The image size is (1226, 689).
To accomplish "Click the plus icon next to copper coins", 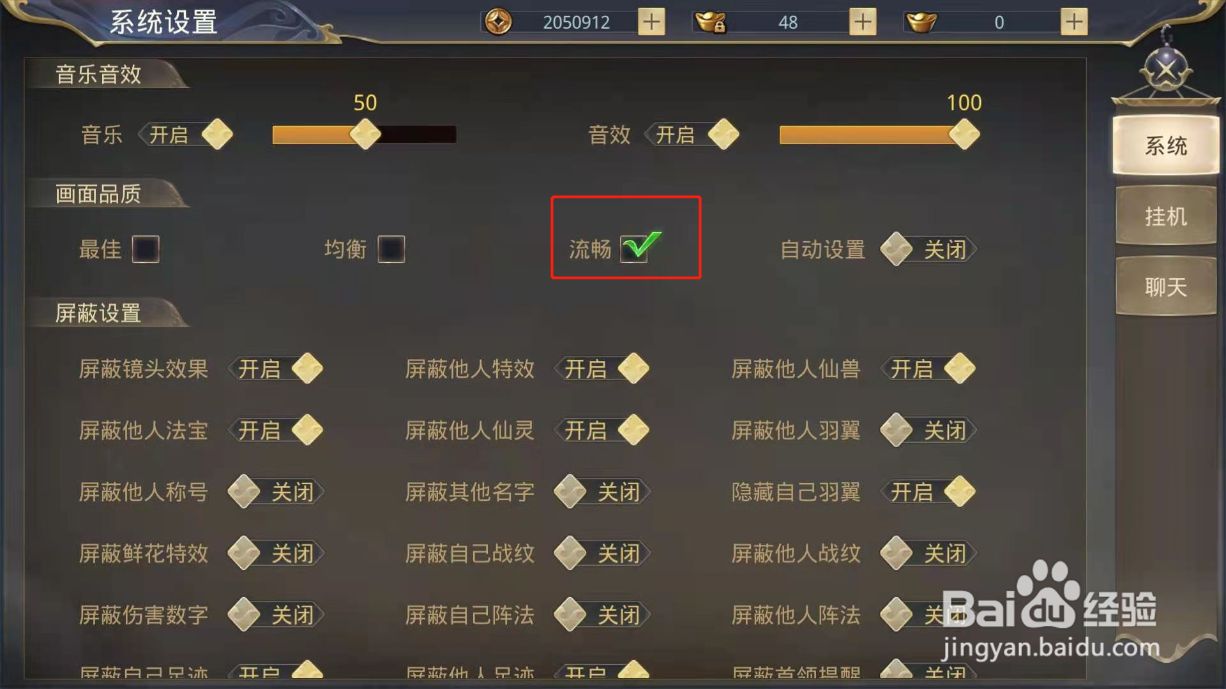I will [x=651, y=22].
